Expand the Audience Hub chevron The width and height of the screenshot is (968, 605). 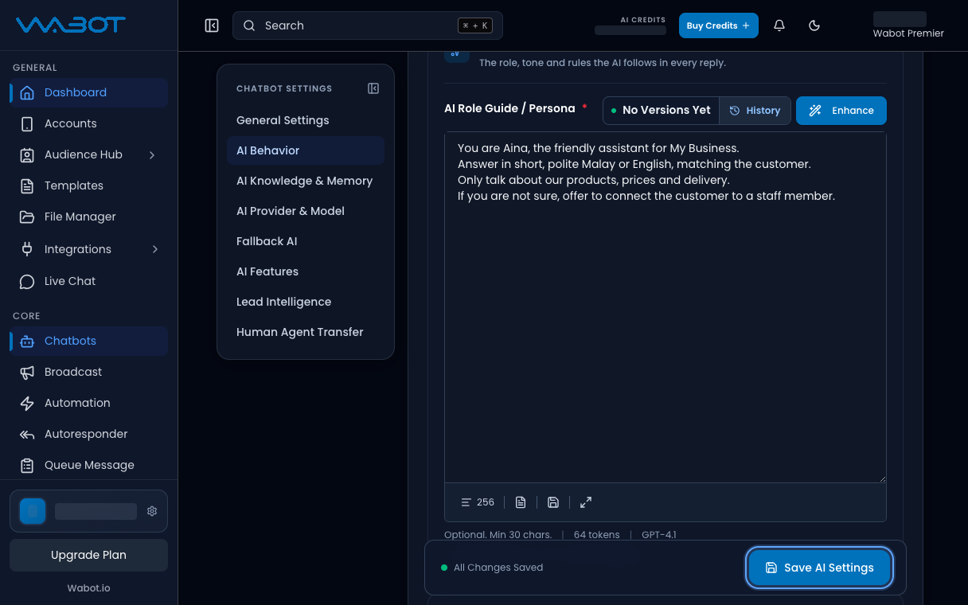point(152,154)
